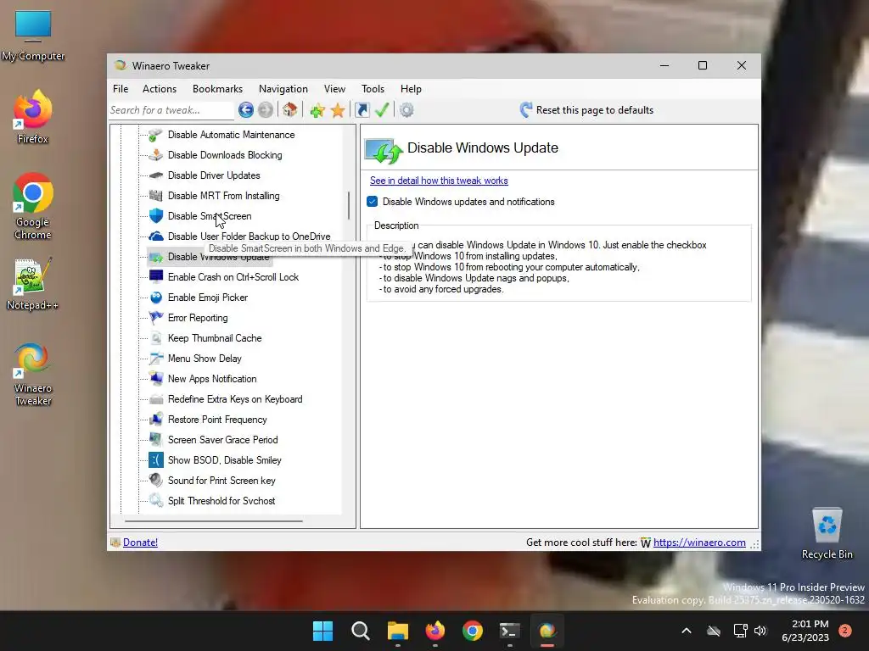The height and width of the screenshot is (651, 869).
Task: Select Error Reporting tweak text
Action: click(x=197, y=318)
